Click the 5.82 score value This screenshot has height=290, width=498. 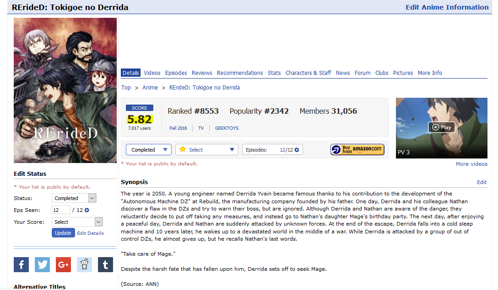click(x=140, y=119)
